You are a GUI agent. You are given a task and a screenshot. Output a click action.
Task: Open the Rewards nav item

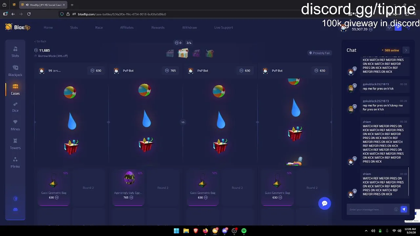(x=158, y=28)
